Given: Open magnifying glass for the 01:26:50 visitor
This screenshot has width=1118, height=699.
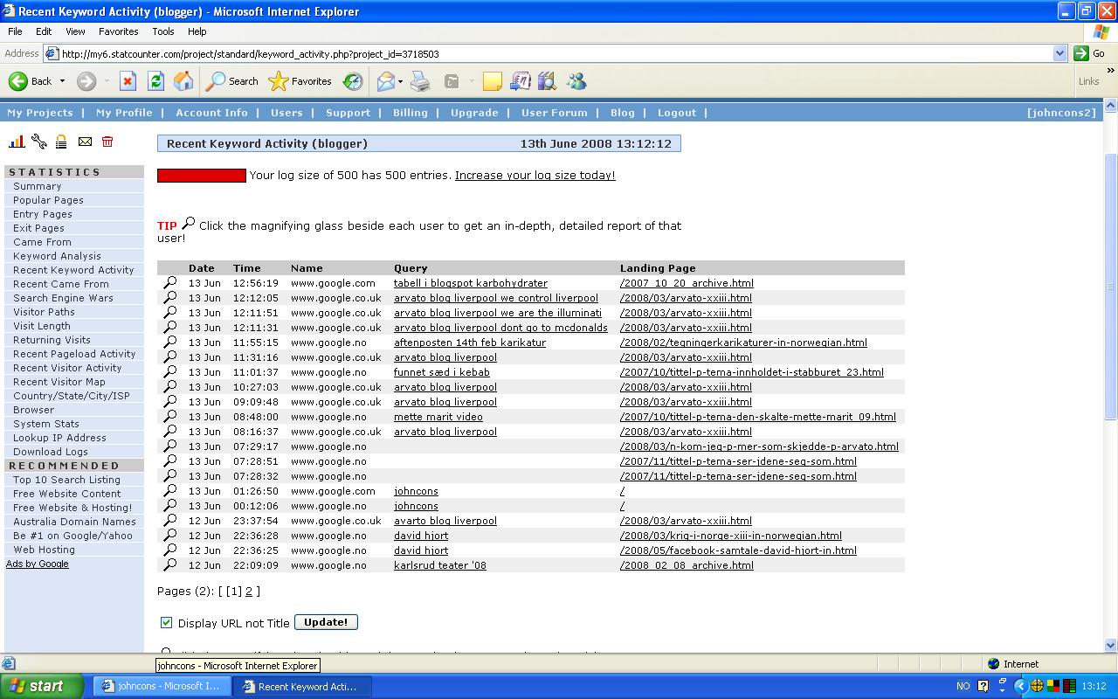Looking at the screenshot, I should coord(170,490).
